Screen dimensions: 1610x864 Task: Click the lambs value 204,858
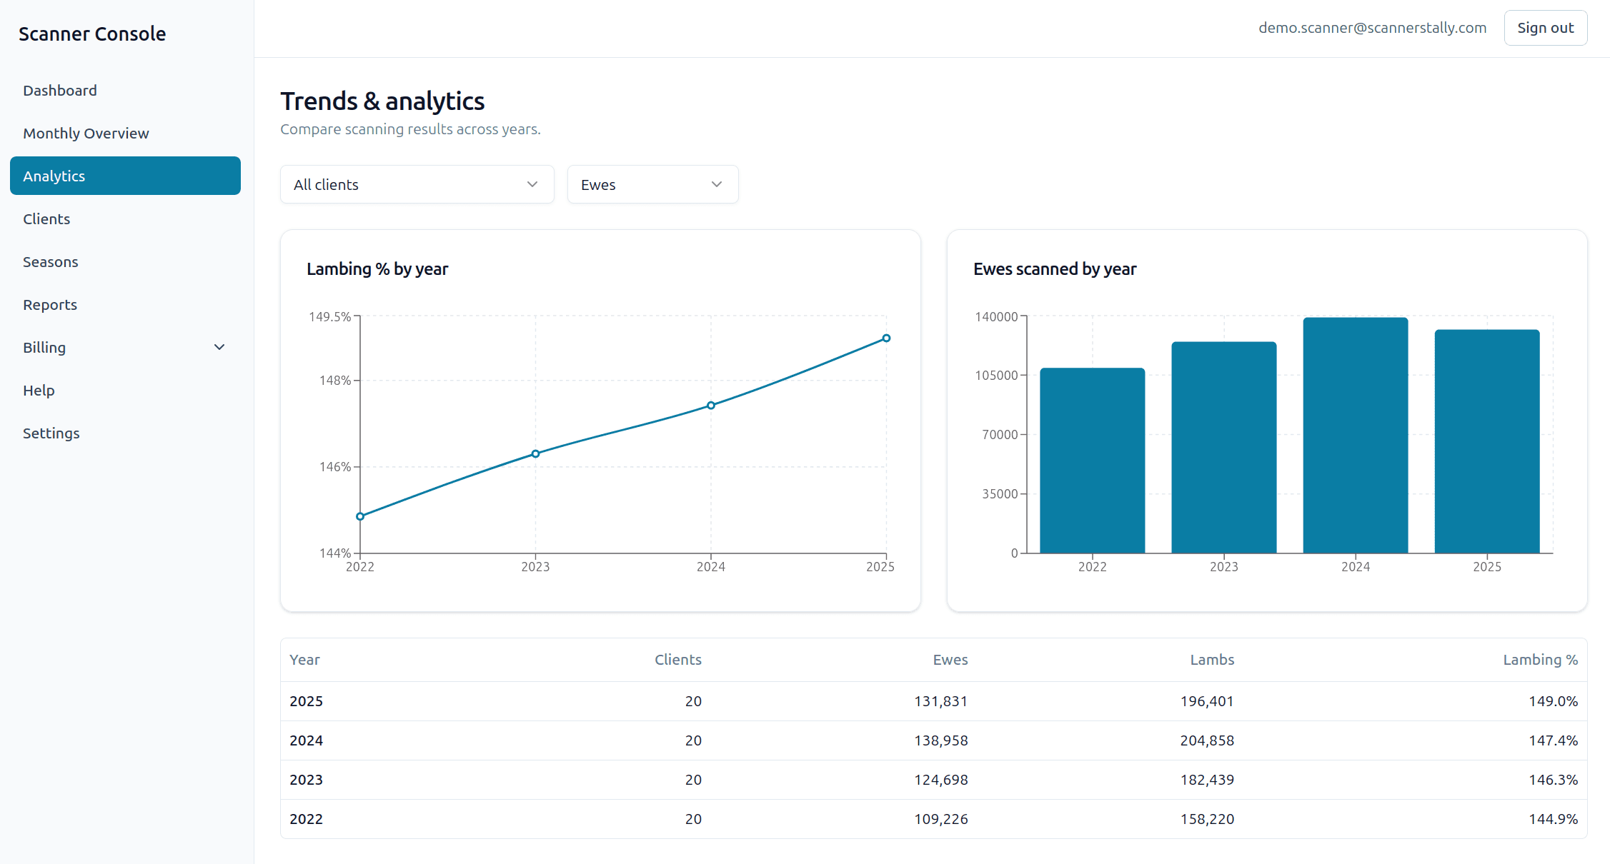1207,740
